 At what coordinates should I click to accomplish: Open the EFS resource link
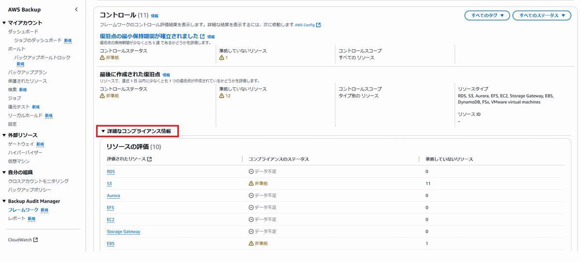pyautogui.click(x=110, y=208)
